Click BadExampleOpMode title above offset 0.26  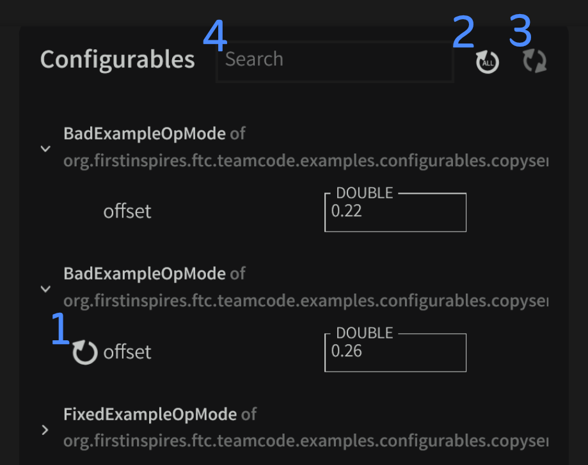(144, 274)
